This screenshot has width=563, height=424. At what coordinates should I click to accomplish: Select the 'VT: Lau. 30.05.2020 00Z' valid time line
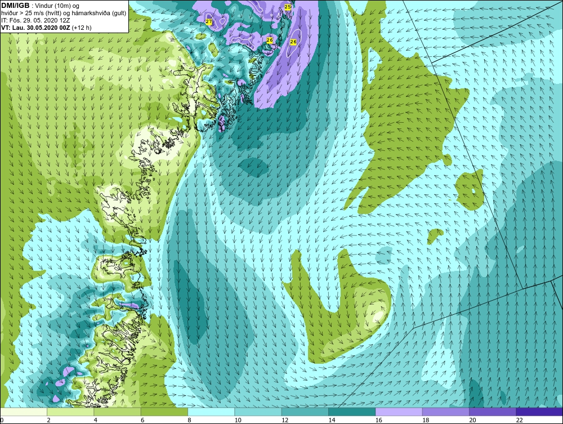47,28
